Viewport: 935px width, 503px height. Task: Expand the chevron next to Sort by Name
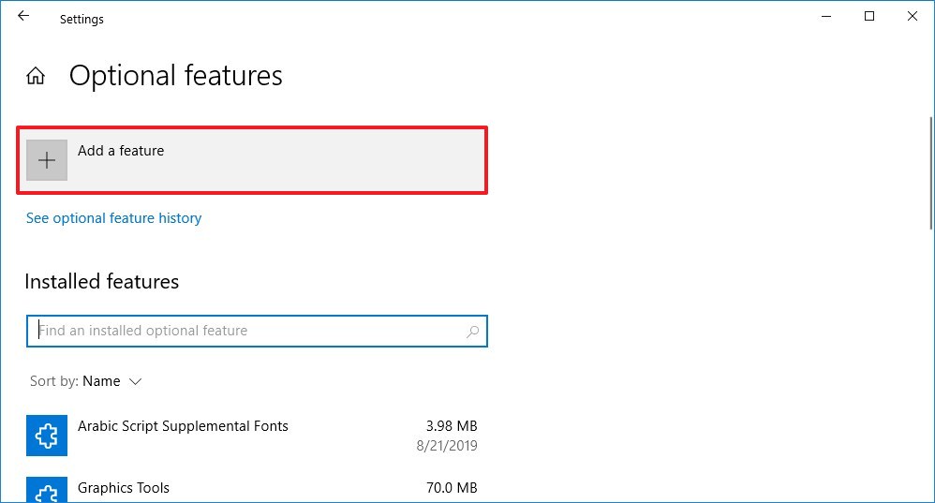135,381
